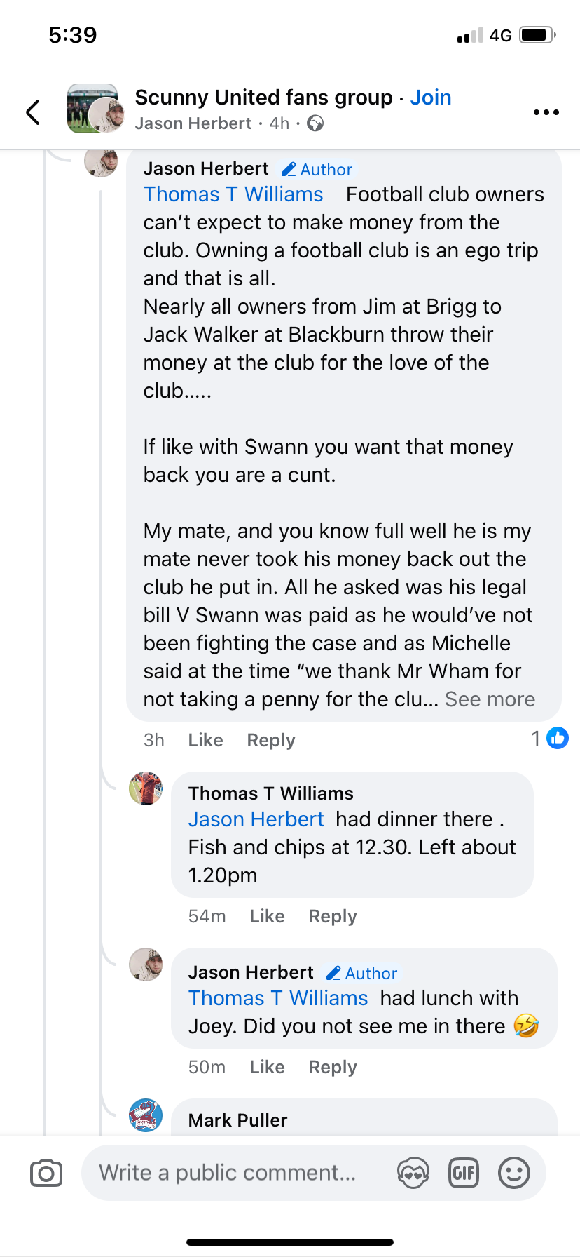Open the avatar sticker picker icon
The height and width of the screenshot is (1257, 580).
coord(413,1173)
